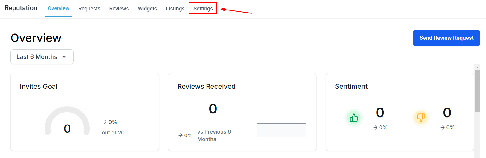Select the Widgets tab

[x=147, y=9]
